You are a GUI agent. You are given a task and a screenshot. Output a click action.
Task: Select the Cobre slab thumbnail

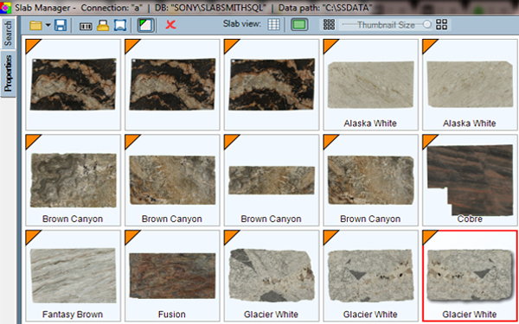pos(470,180)
